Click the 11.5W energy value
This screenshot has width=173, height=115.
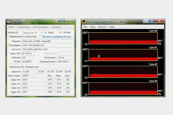click(x=29, y=72)
